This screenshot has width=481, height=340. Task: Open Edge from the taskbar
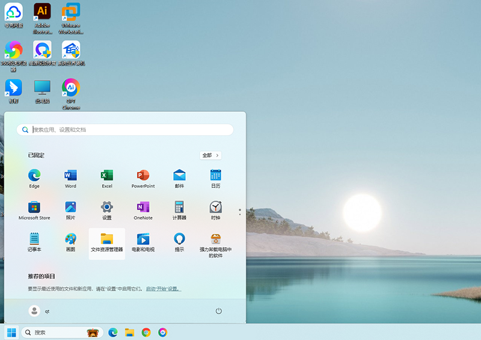113,332
